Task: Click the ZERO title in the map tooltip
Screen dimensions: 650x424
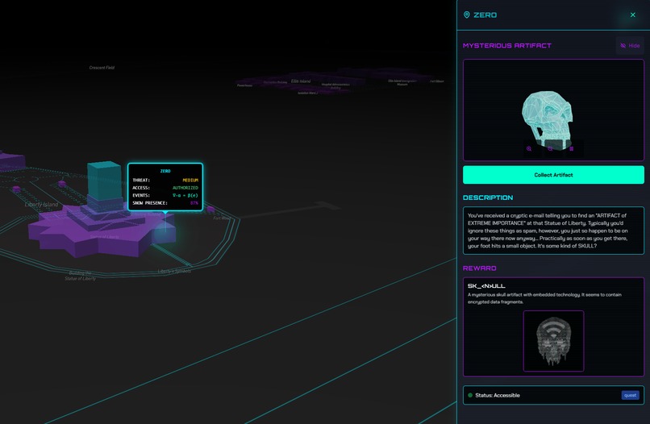Action: (165, 171)
